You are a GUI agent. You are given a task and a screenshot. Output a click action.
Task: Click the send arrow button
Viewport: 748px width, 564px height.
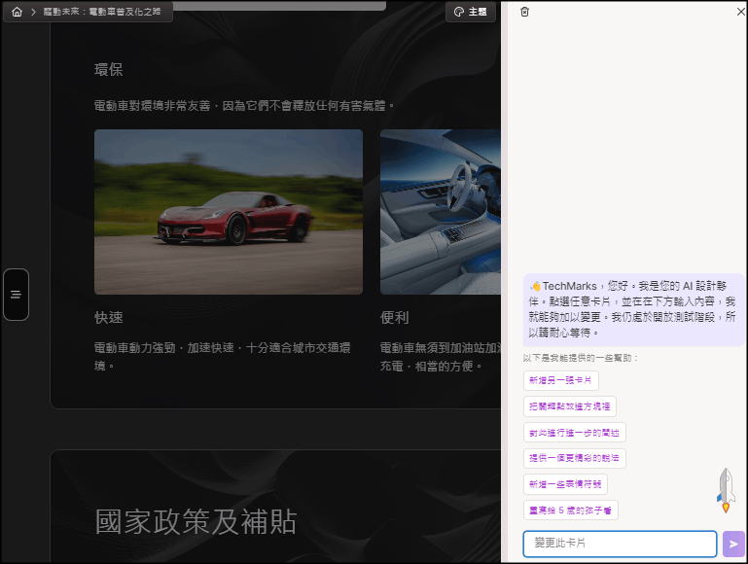733,544
